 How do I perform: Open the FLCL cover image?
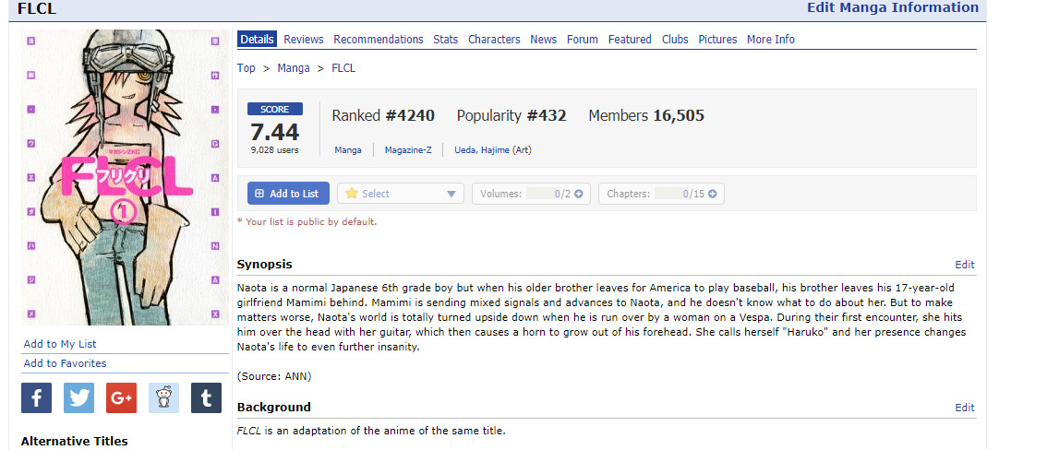[x=125, y=177]
